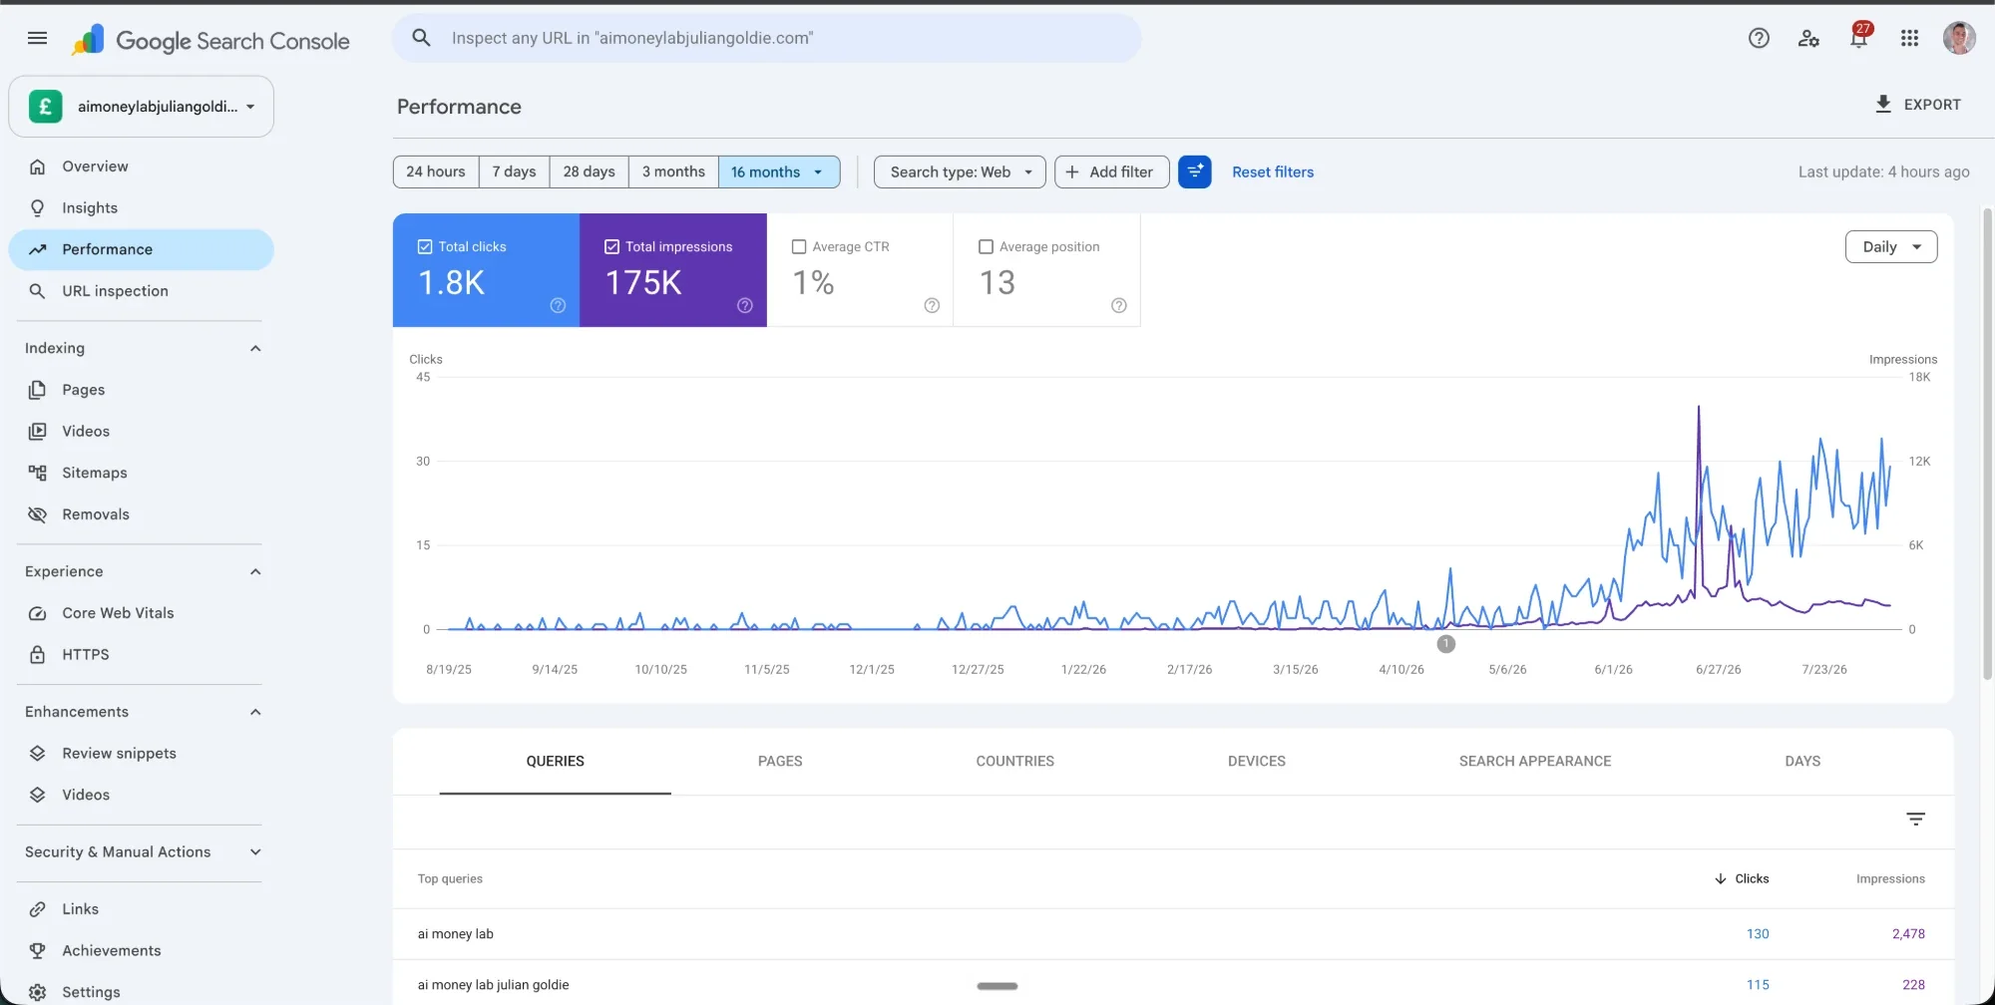
Task: Click the Removals eye-slash icon
Action: [x=37, y=514]
